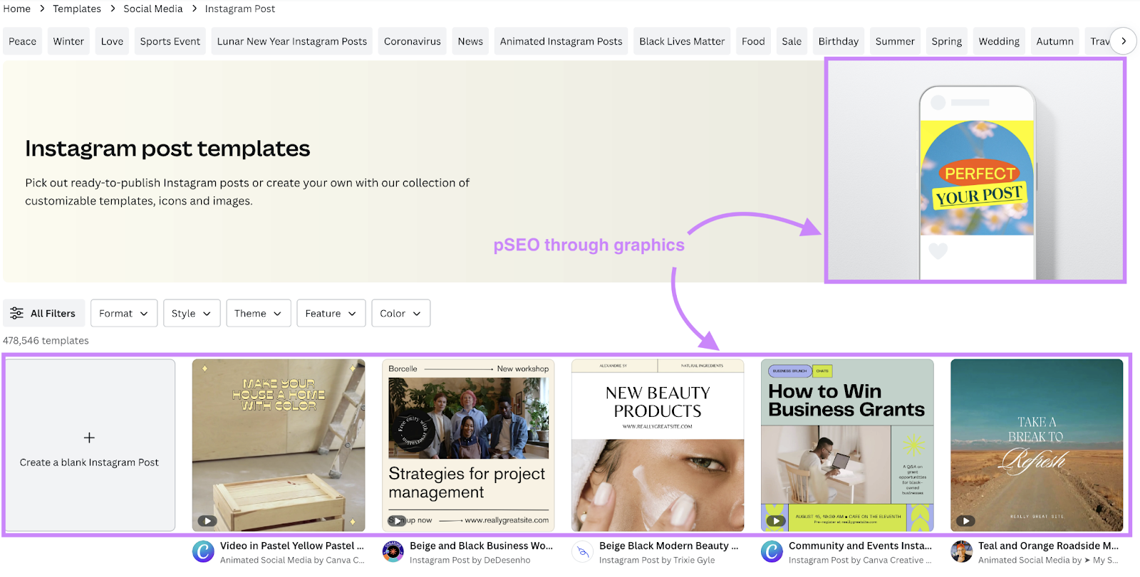The image size is (1140, 577).
Task: Go to Templates in the breadcrumb
Action: [77, 9]
